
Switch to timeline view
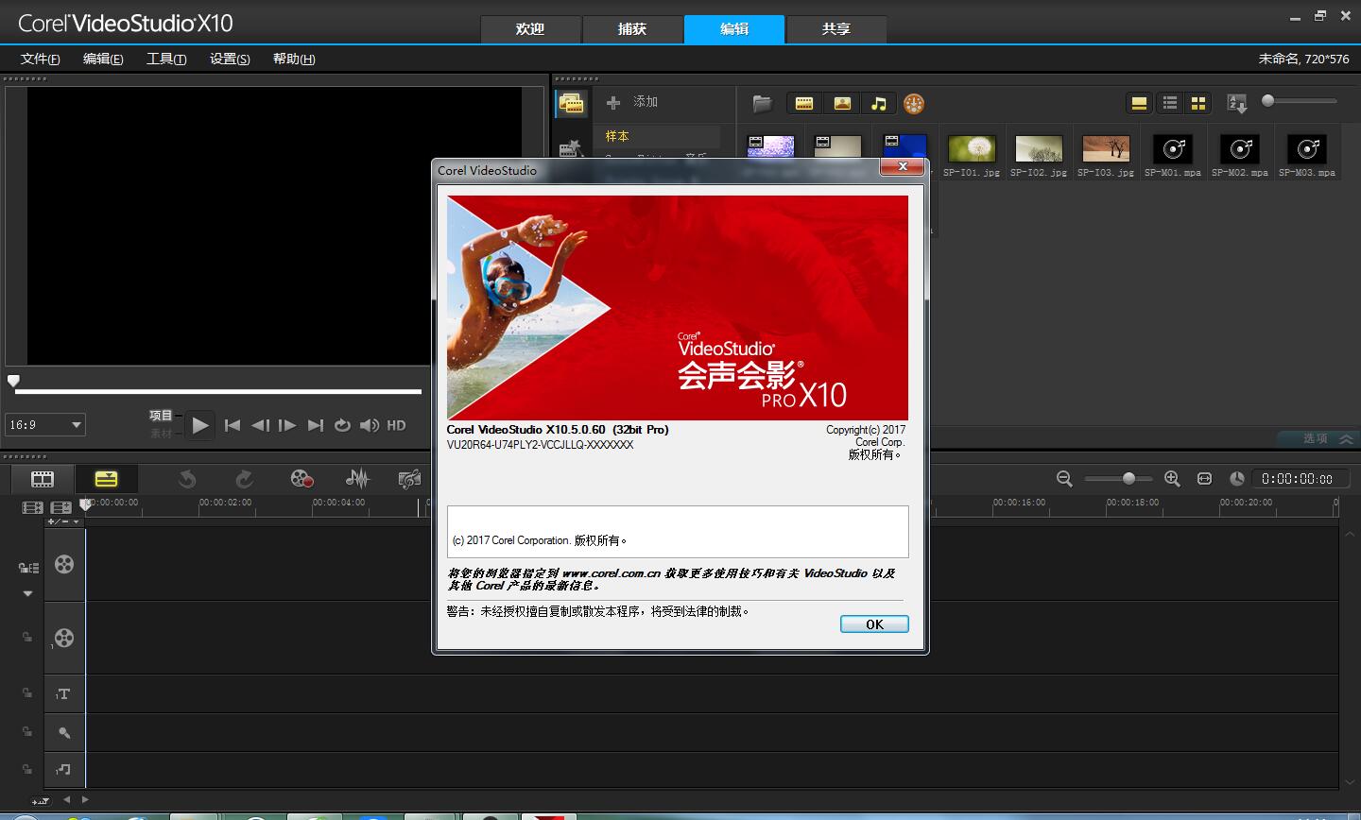tap(107, 479)
